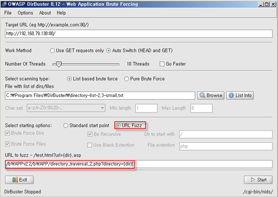
Task: Click the Exit button
Action: [19, 180]
